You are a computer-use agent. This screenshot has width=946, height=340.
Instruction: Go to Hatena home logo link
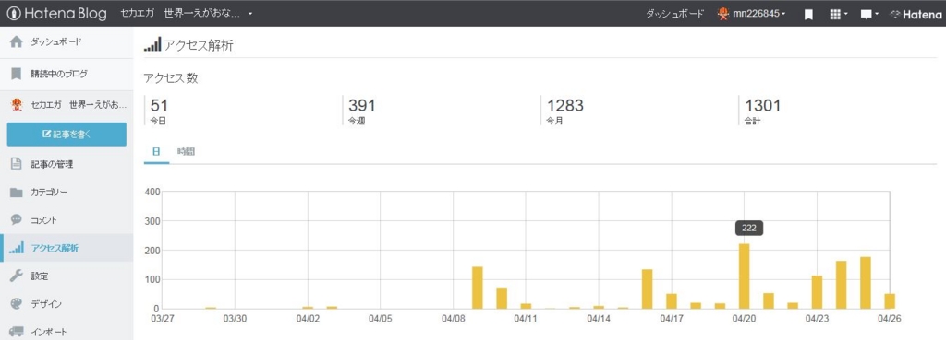point(916,14)
